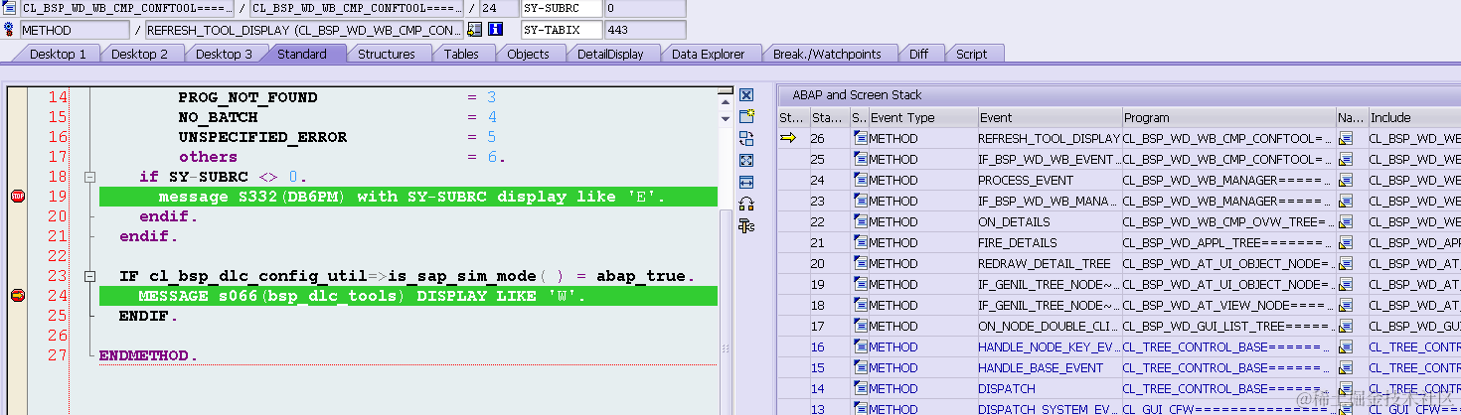The height and width of the screenshot is (415, 1461).
Task: Click the 'message S332(DB6PM)' code line
Action: coord(407,197)
